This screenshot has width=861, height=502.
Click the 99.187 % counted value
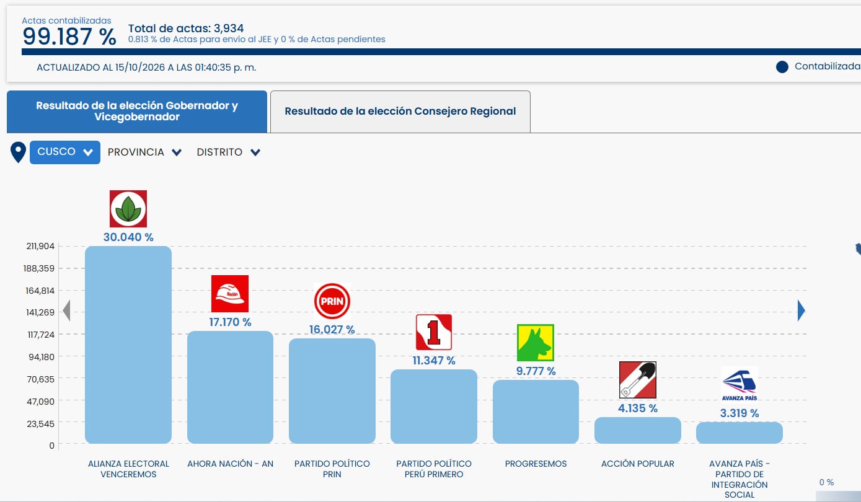tap(69, 37)
